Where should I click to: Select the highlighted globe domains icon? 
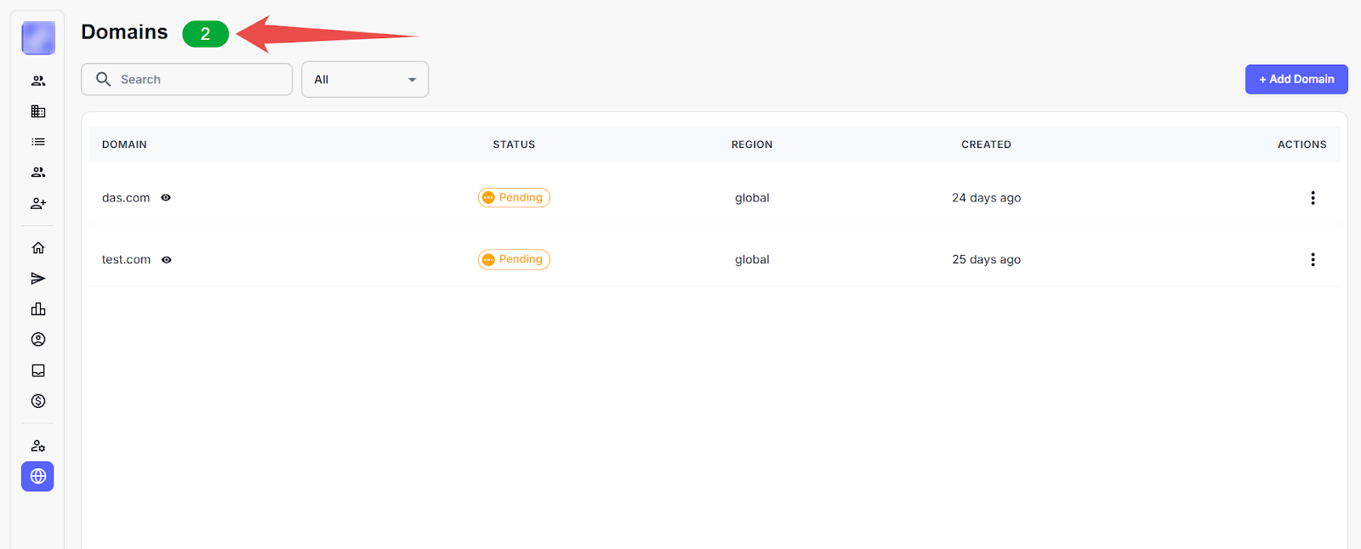38,477
